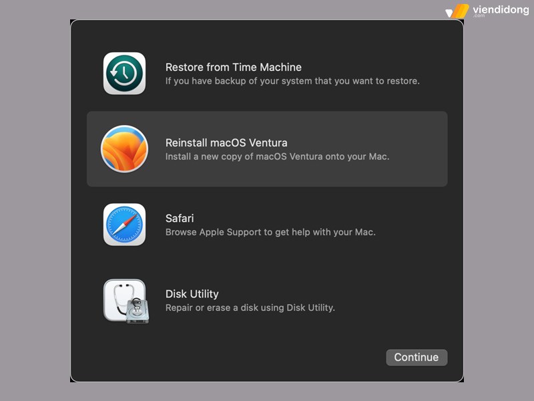Select "Reinstall macOS Ventura" title text

[226, 142]
